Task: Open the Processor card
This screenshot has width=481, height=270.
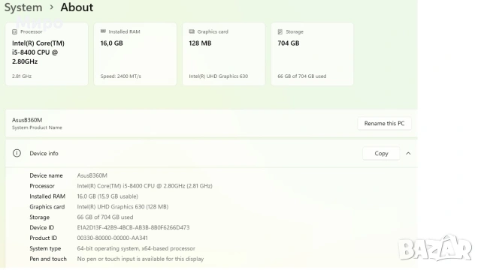Action: point(47,54)
